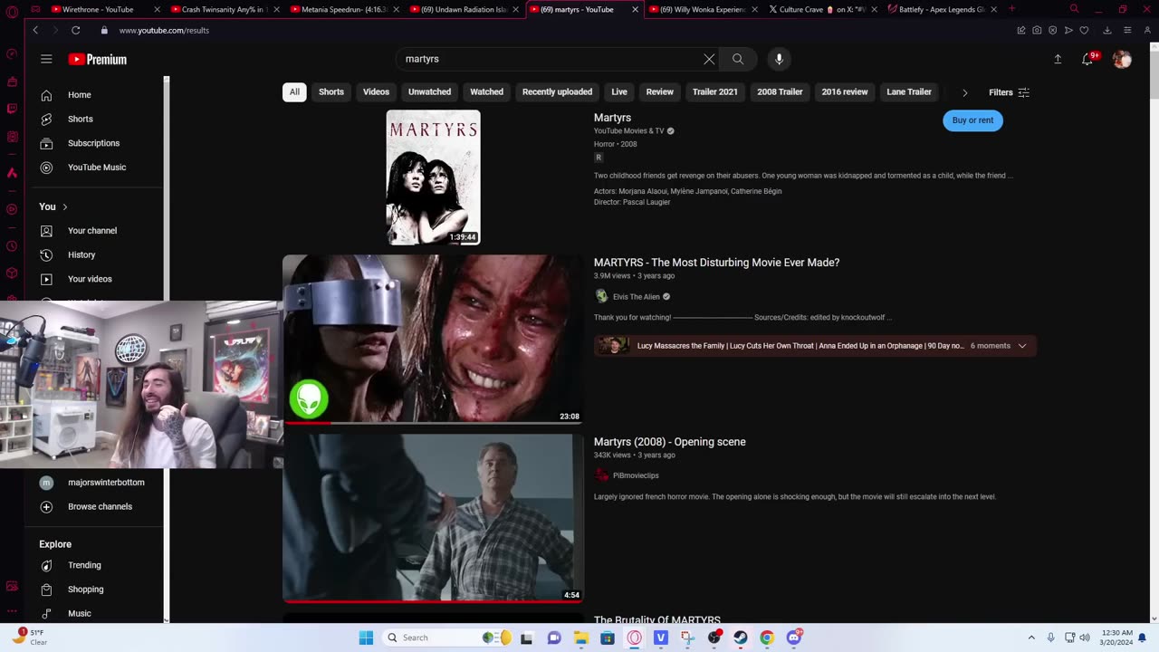
Task: Go back with the browser arrow
Action: pyautogui.click(x=35, y=30)
